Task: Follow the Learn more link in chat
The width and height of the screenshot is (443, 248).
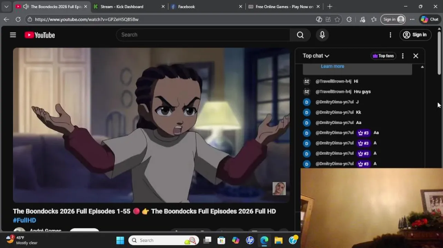Action: (x=332, y=66)
